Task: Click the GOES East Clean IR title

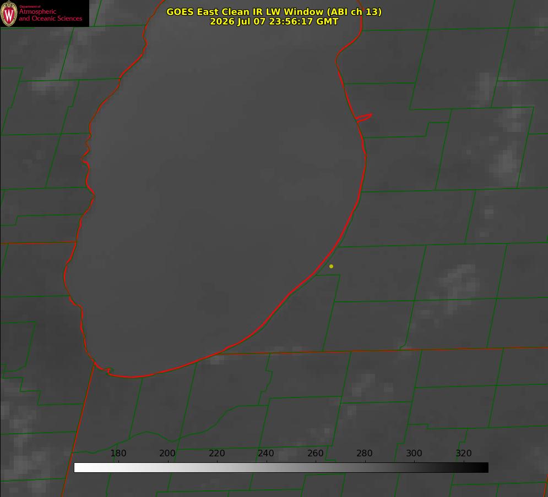Action: pyautogui.click(x=274, y=12)
